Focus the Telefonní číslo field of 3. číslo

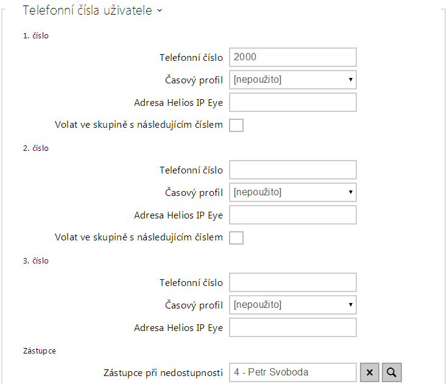pos(293,282)
